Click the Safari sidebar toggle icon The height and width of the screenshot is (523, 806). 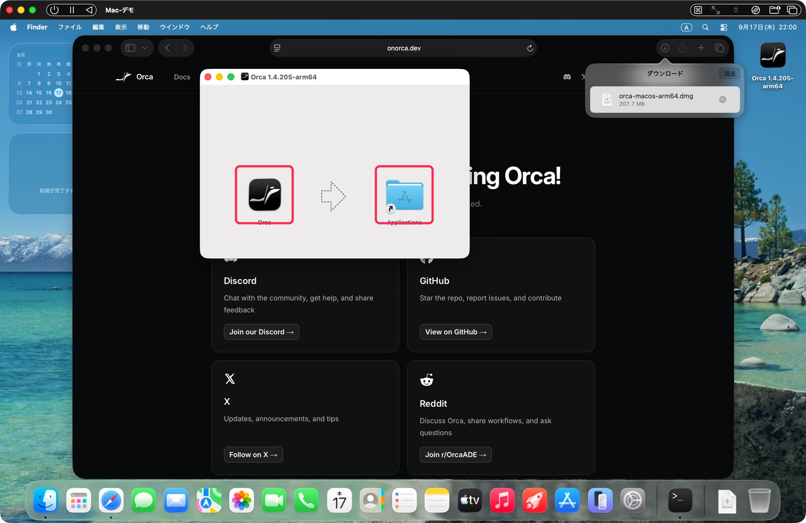tap(130, 48)
